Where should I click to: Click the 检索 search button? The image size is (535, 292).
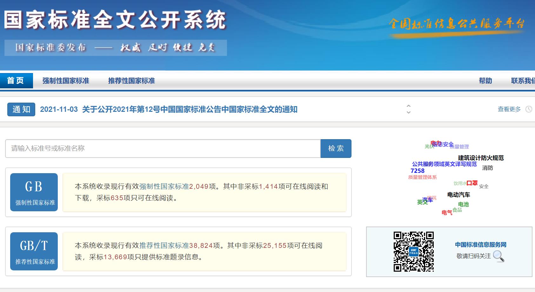coord(336,148)
